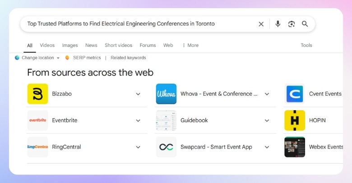Open image search camera lens icon
The image size is (352, 183).
pos(292,24)
